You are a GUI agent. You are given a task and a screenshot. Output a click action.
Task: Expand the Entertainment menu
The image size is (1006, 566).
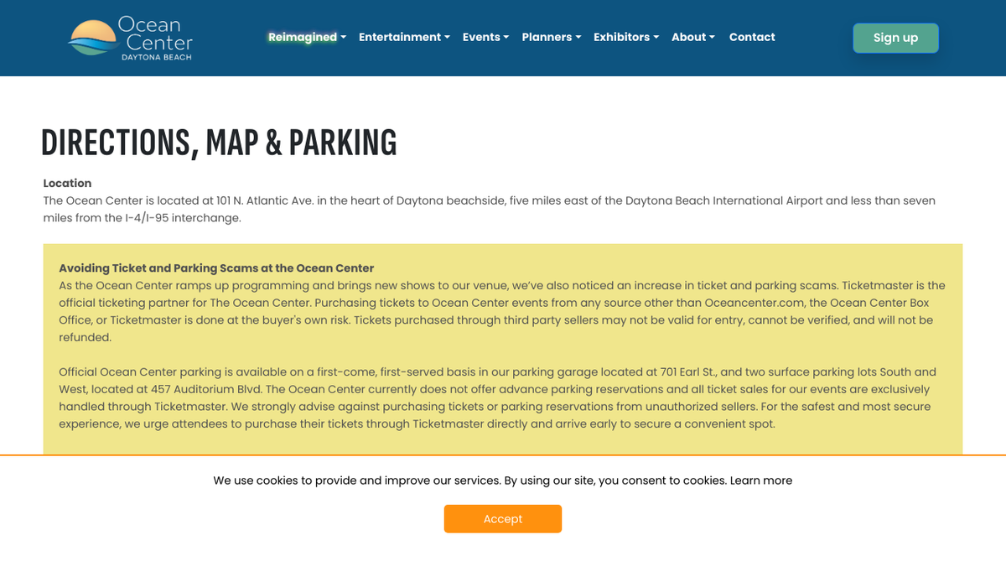click(x=404, y=37)
